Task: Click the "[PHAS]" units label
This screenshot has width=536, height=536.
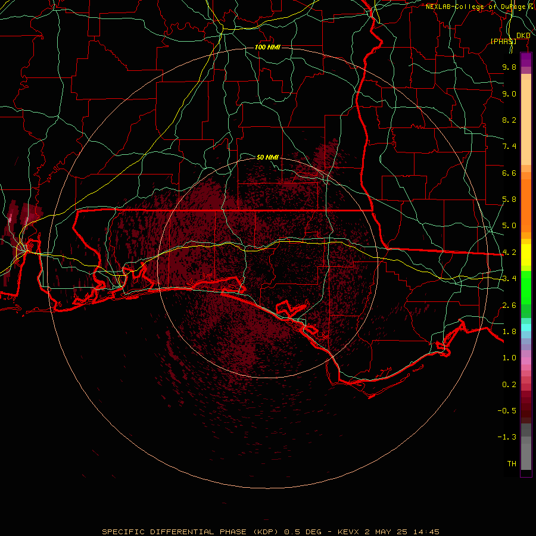Action: point(503,41)
